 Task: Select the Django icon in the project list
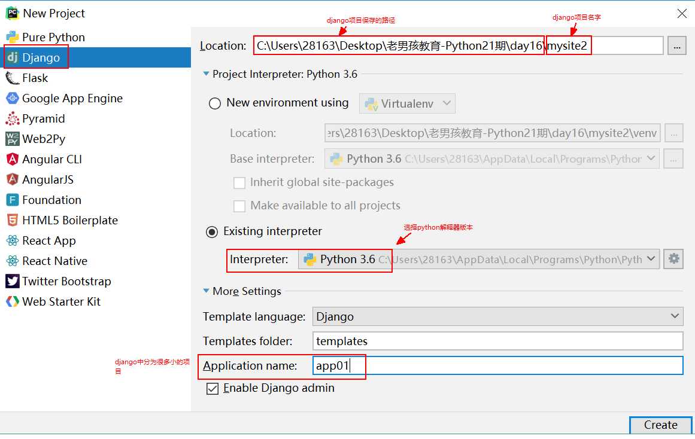click(13, 57)
